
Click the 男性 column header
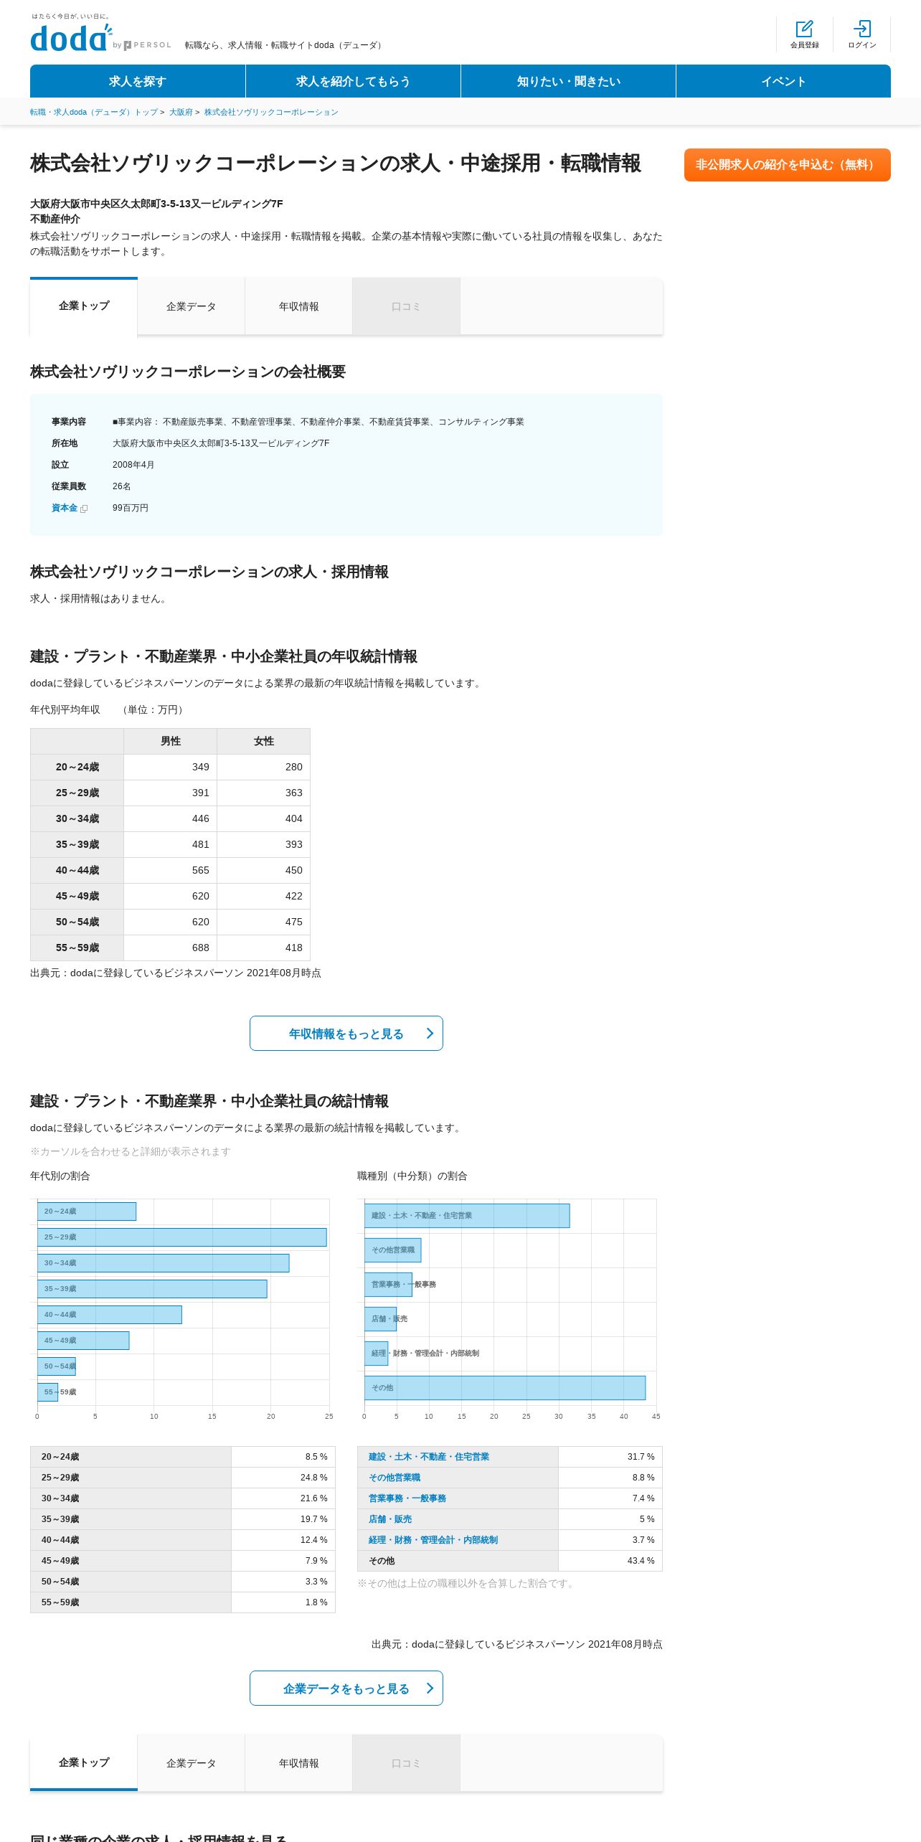171,742
